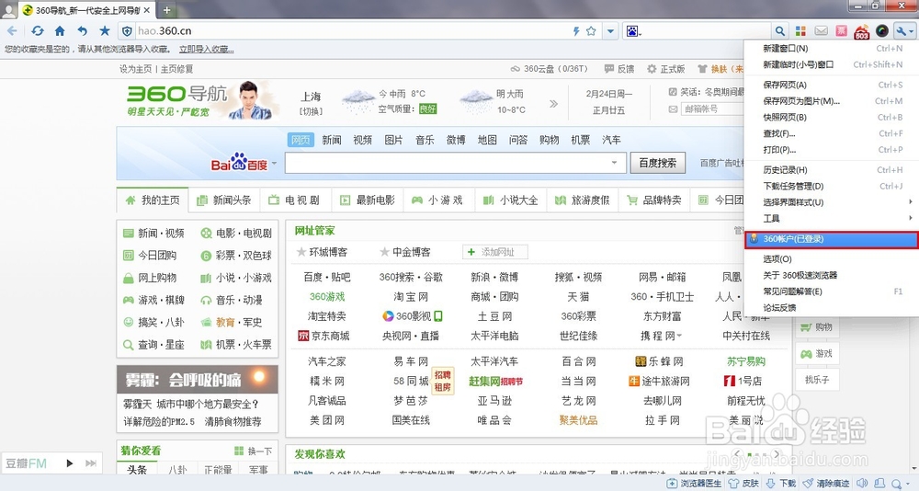
Task: Click the security shield icon in address bar
Action: click(x=127, y=31)
